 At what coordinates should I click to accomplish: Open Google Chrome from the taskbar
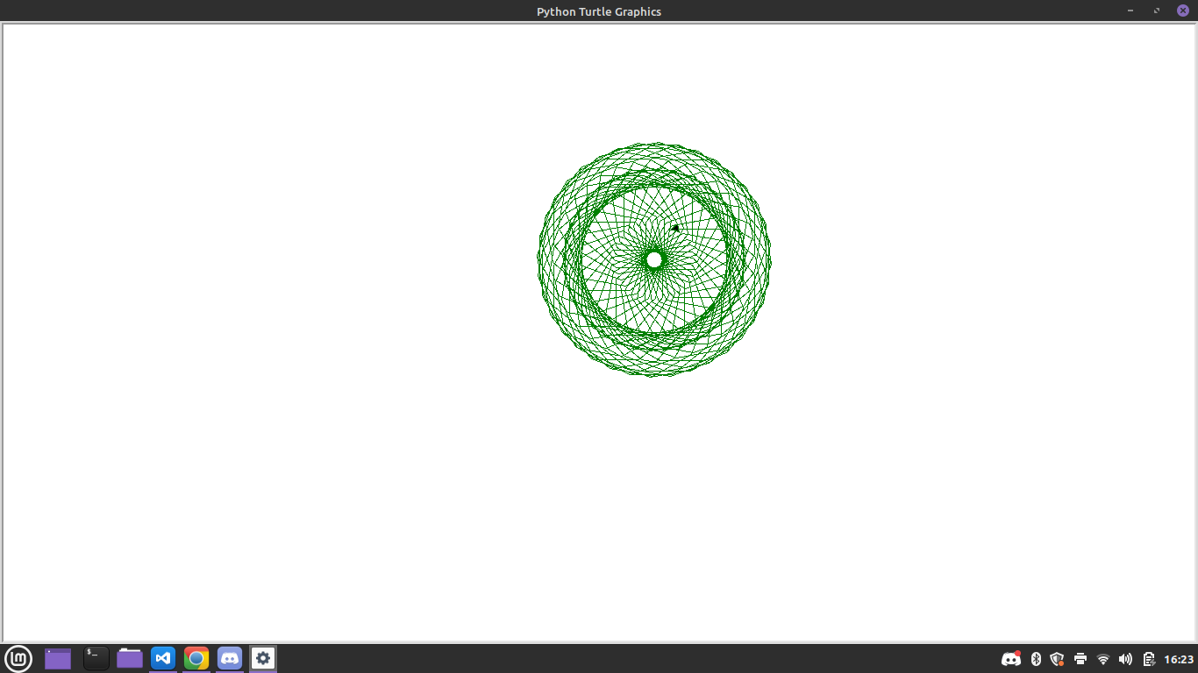[196, 658]
